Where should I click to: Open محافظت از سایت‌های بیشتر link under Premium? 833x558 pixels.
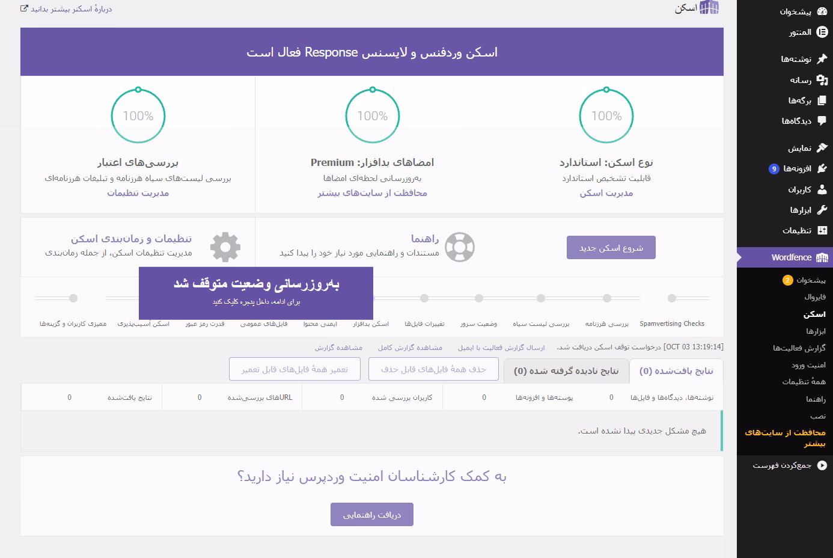coord(373,193)
